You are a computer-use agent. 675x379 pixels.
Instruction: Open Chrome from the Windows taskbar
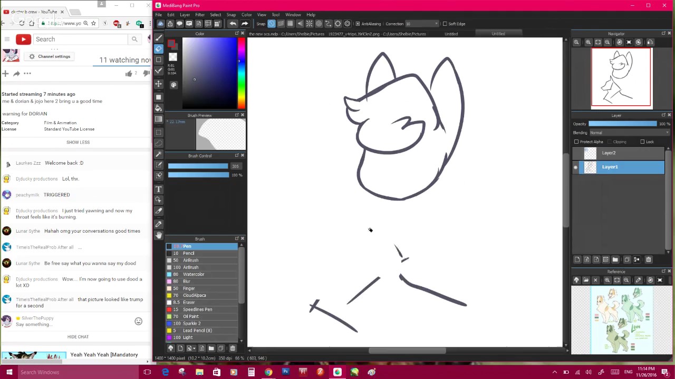(x=268, y=372)
